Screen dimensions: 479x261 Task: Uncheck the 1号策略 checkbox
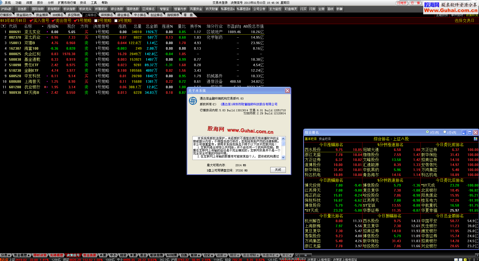[x=75, y=21]
